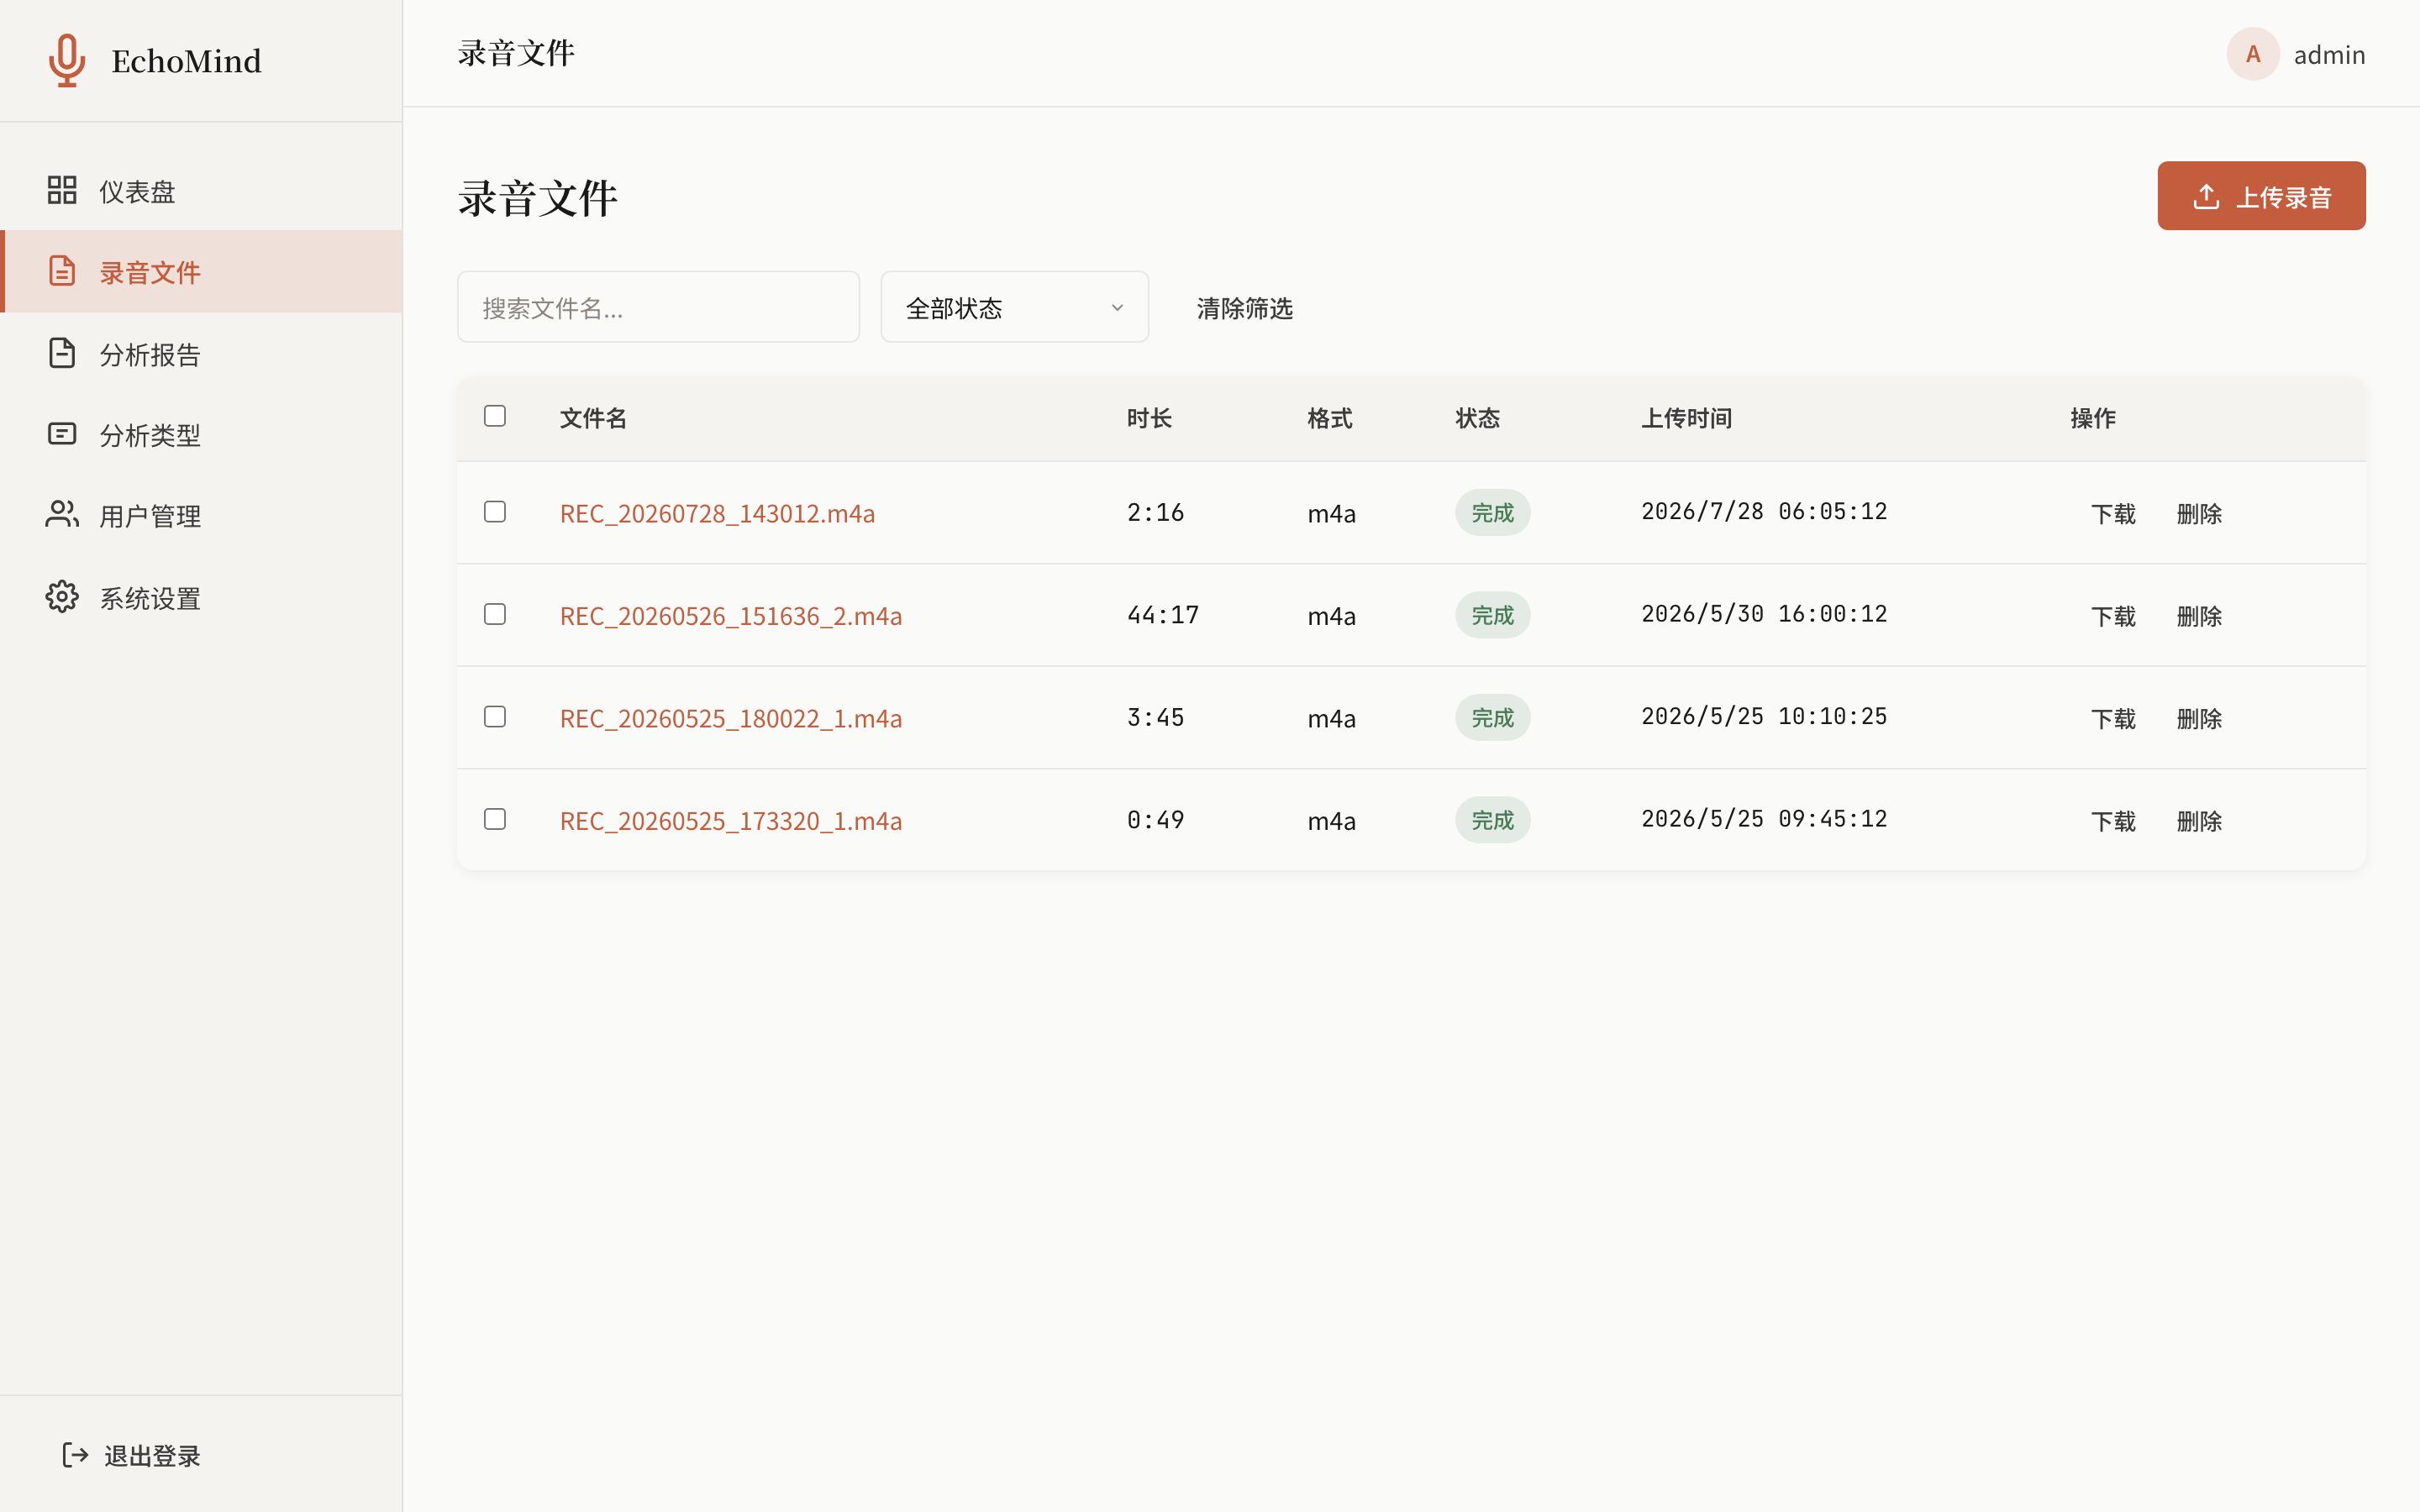Click 清除筛选 to reset filters
The height and width of the screenshot is (1512, 2420).
[1244, 308]
